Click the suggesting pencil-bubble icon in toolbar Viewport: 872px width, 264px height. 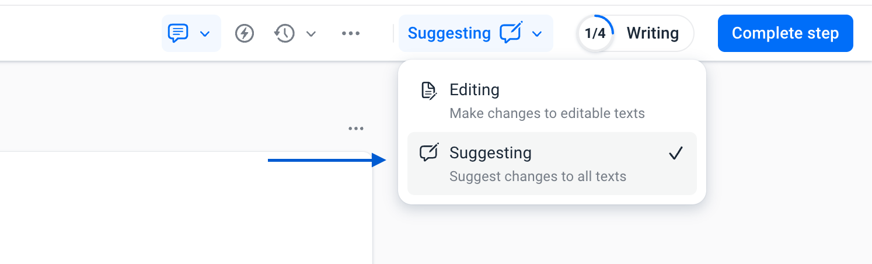511,32
